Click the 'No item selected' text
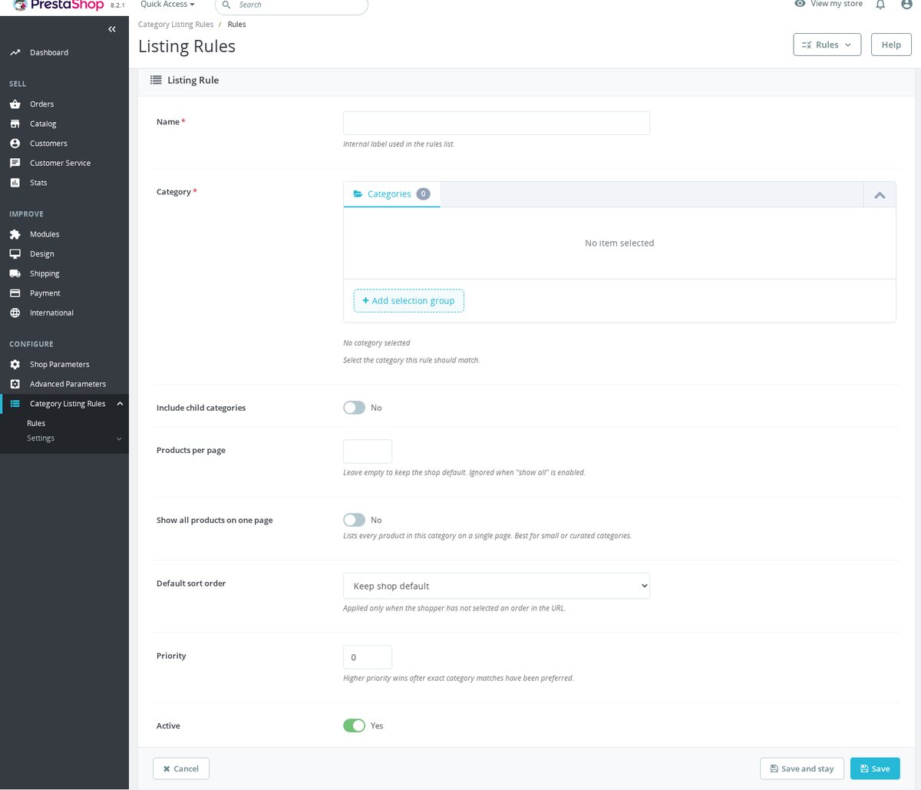The height and width of the screenshot is (790, 921). click(619, 243)
